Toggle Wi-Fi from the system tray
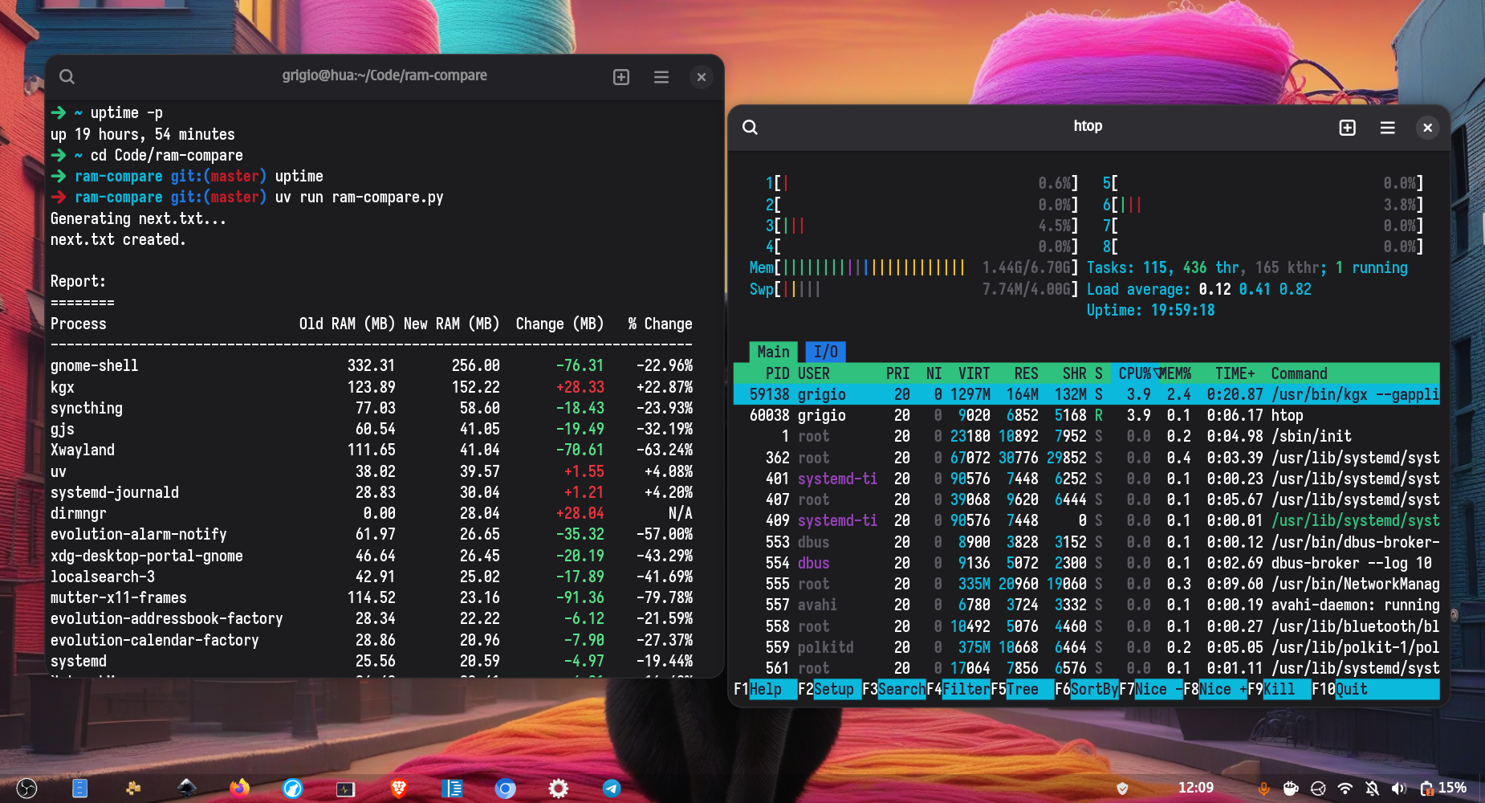 (x=1345, y=789)
